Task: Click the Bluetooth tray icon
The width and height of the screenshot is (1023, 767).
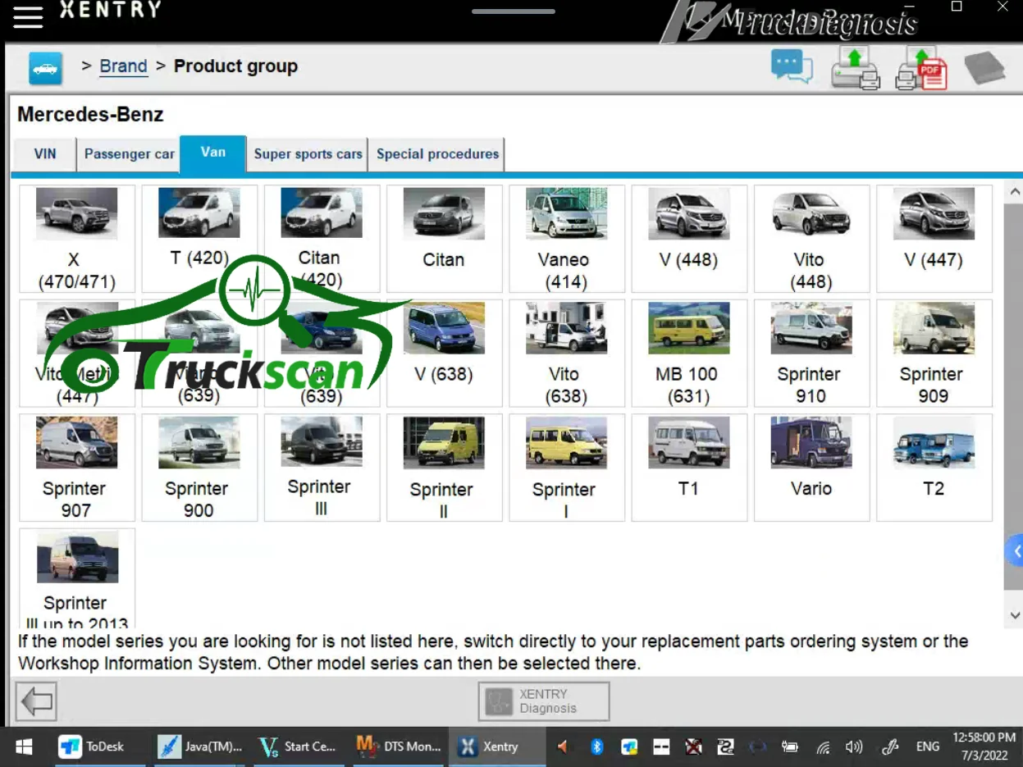Action: tap(597, 746)
